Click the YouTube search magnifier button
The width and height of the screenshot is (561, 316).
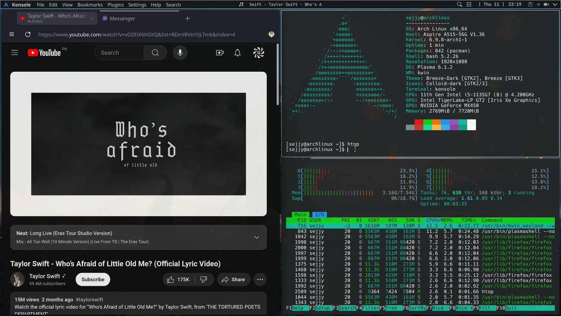tap(155, 53)
